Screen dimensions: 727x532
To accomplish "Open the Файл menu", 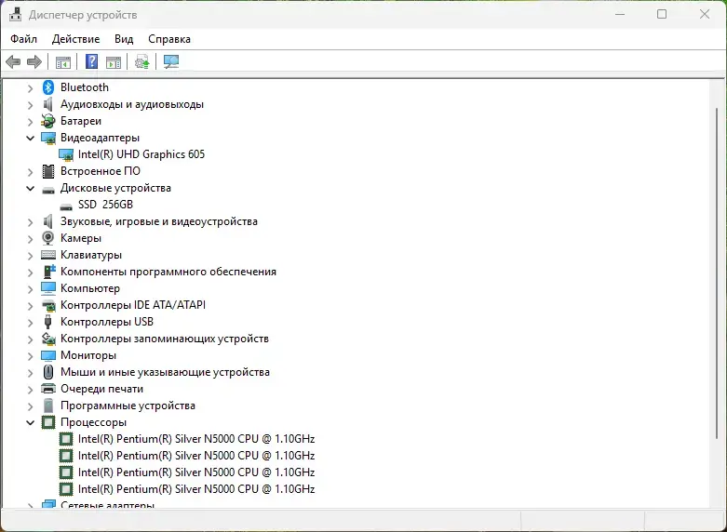I will 23,39.
